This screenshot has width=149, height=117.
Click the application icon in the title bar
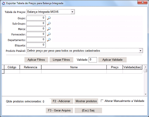(3, 3)
